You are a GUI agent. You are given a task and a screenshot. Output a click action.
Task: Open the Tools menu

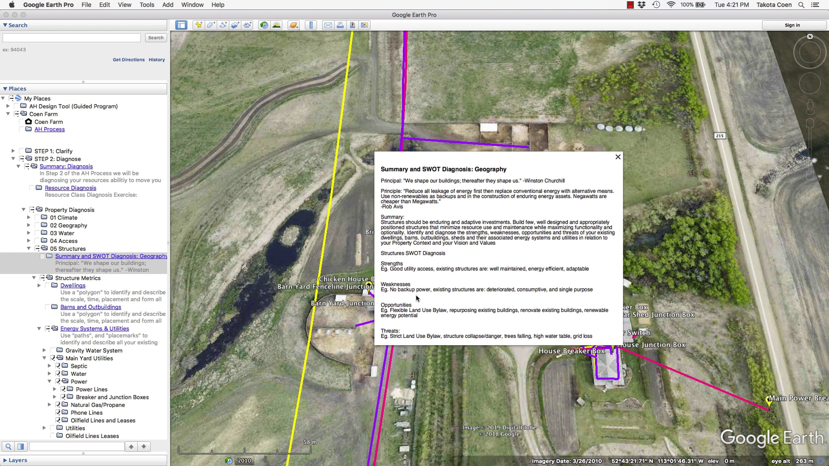(x=147, y=5)
